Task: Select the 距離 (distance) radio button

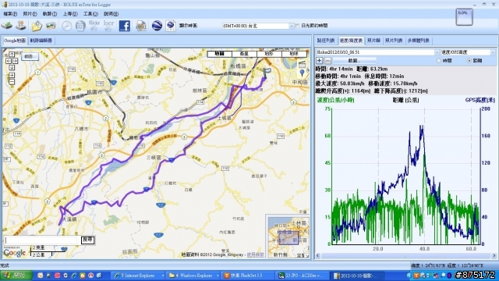Action: 469,61
